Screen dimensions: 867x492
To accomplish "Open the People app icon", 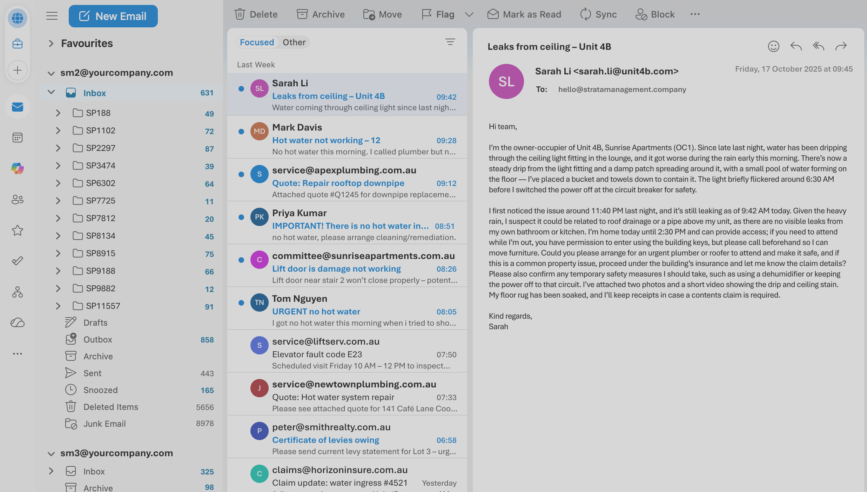I will tap(17, 199).
